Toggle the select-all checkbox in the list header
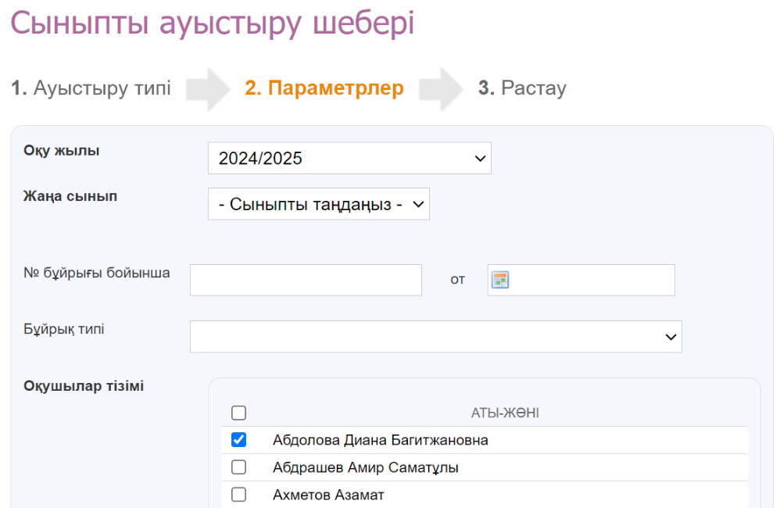This screenshot has height=508, width=780. [239, 413]
